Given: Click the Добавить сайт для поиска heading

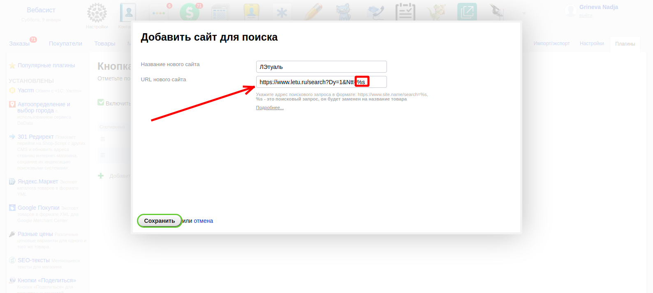Looking at the screenshot, I should (x=209, y=37).
